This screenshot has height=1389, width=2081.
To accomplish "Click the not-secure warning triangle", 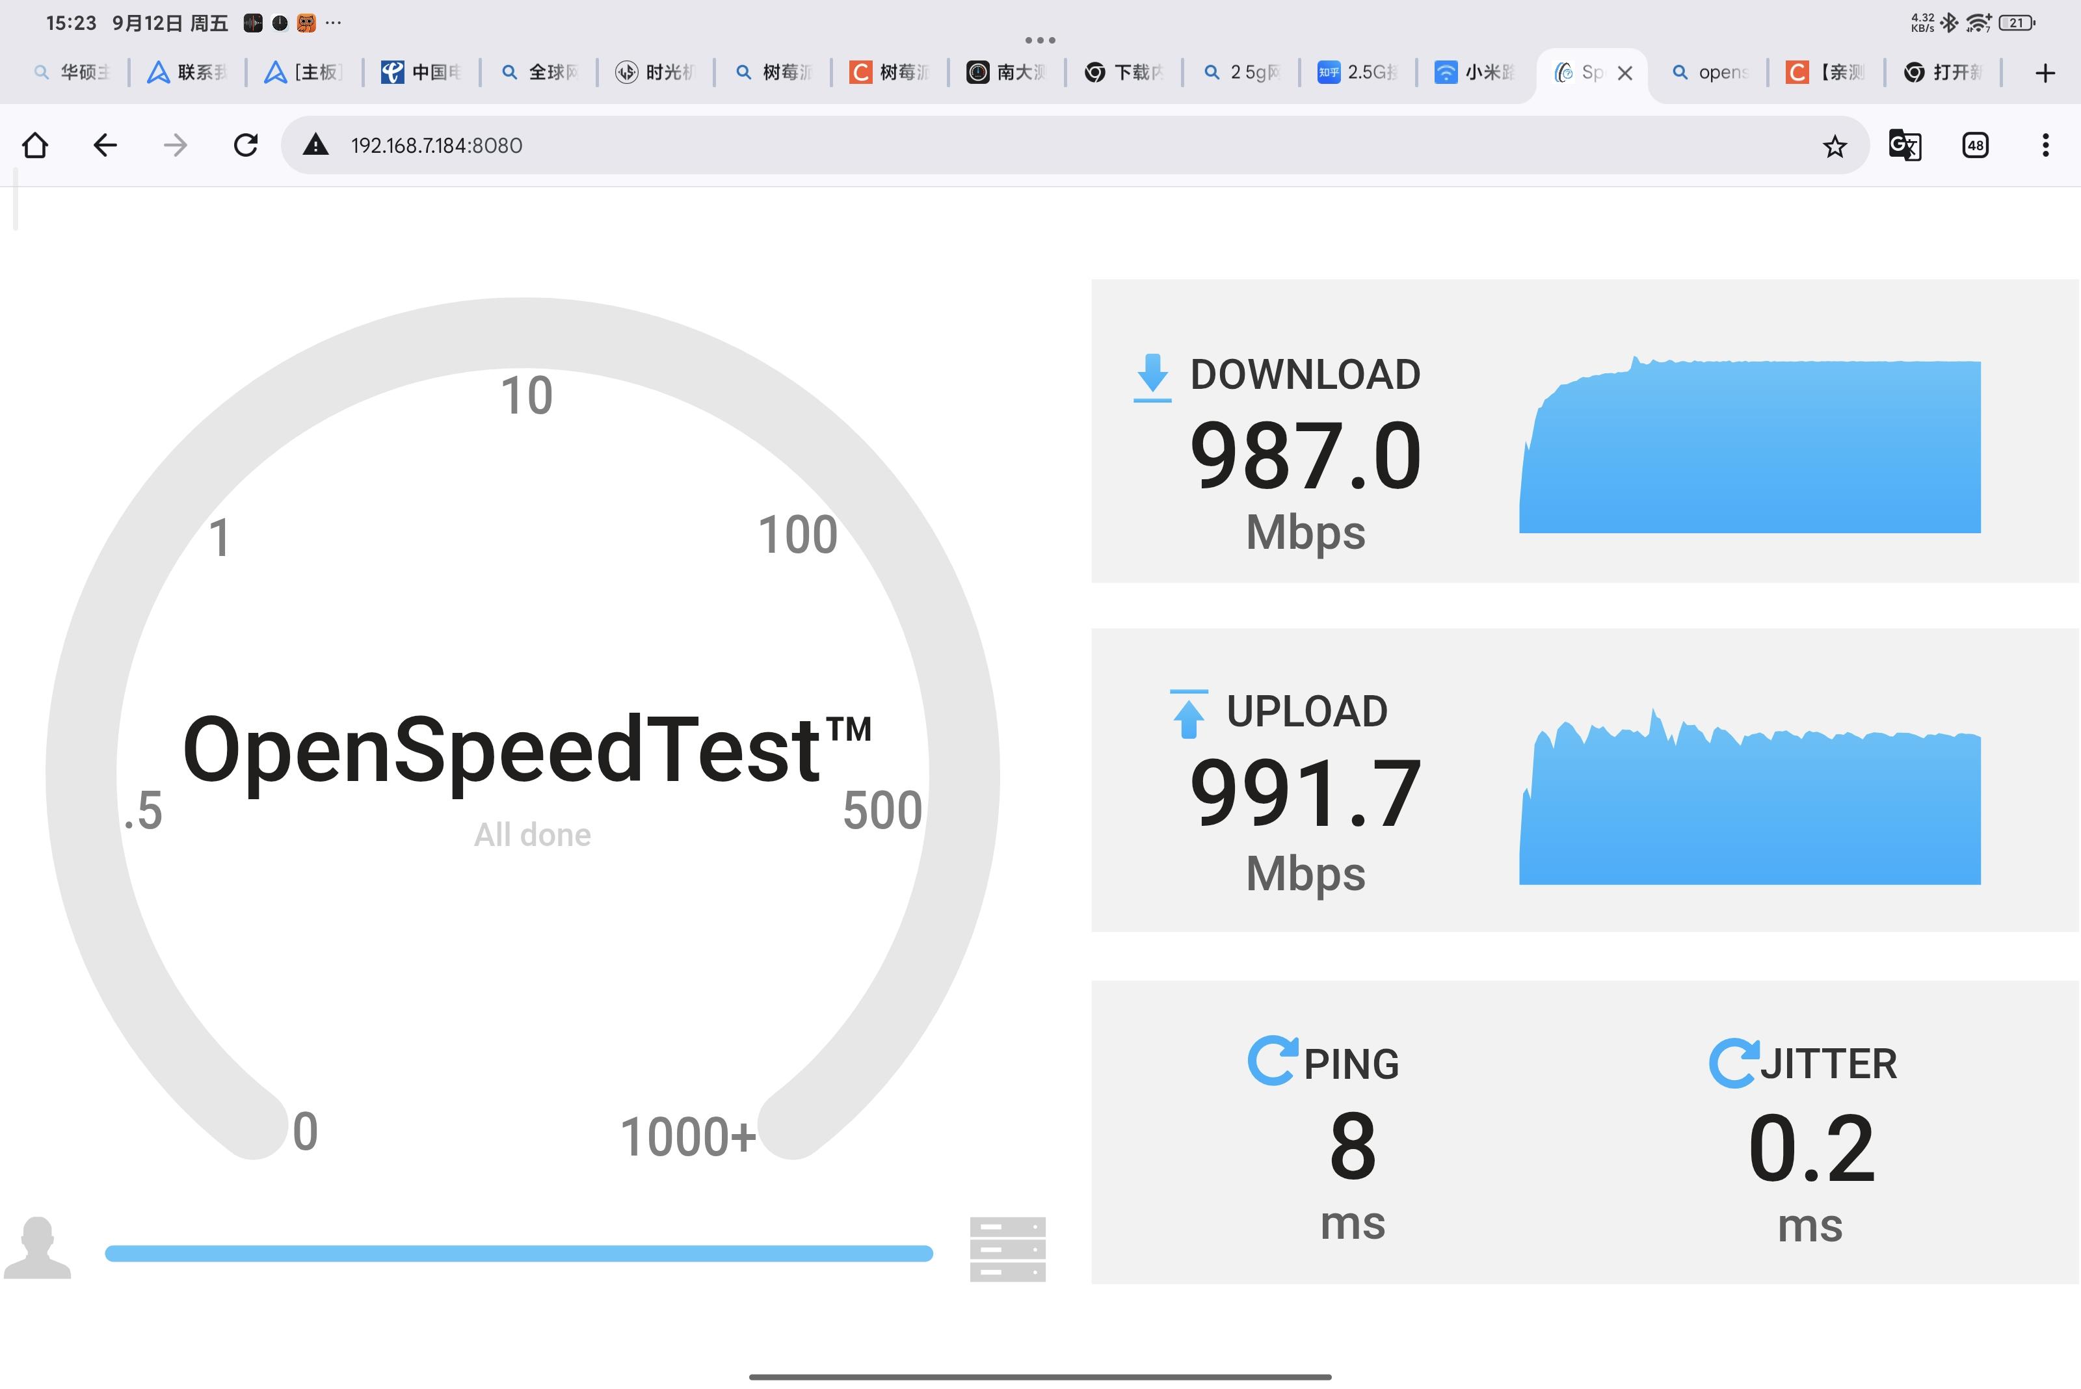I will point(316,145).
